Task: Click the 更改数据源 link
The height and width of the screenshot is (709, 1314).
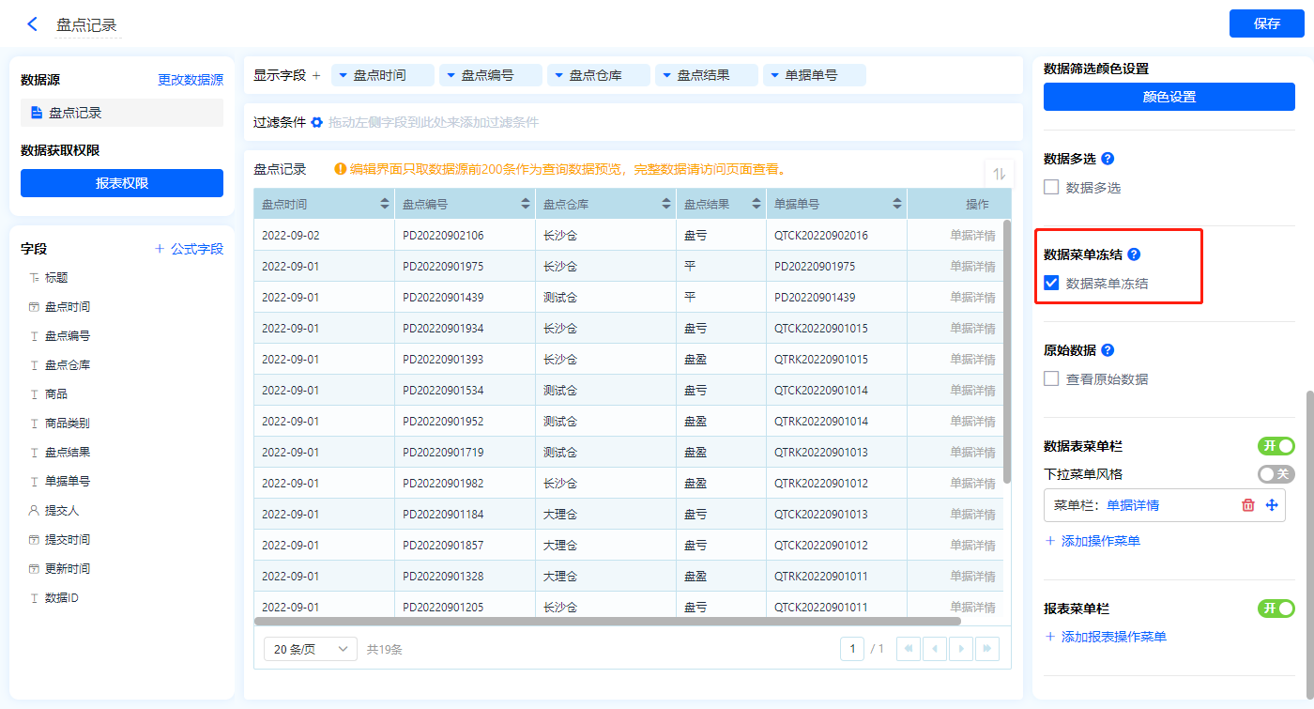Action: click(191, 80)
